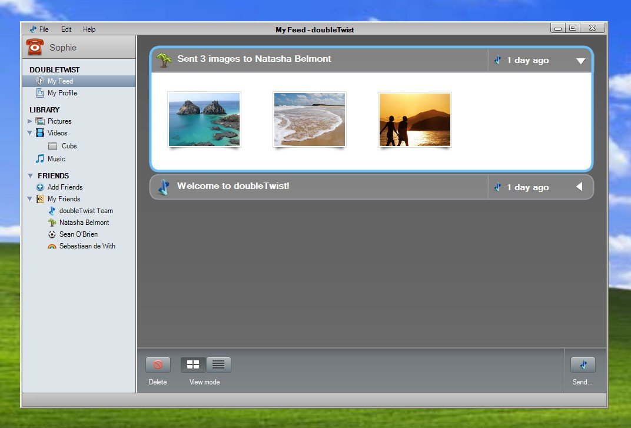The image size is (631, 428).
Task: Click the Videos label in Library
Action: click(57, 133)
